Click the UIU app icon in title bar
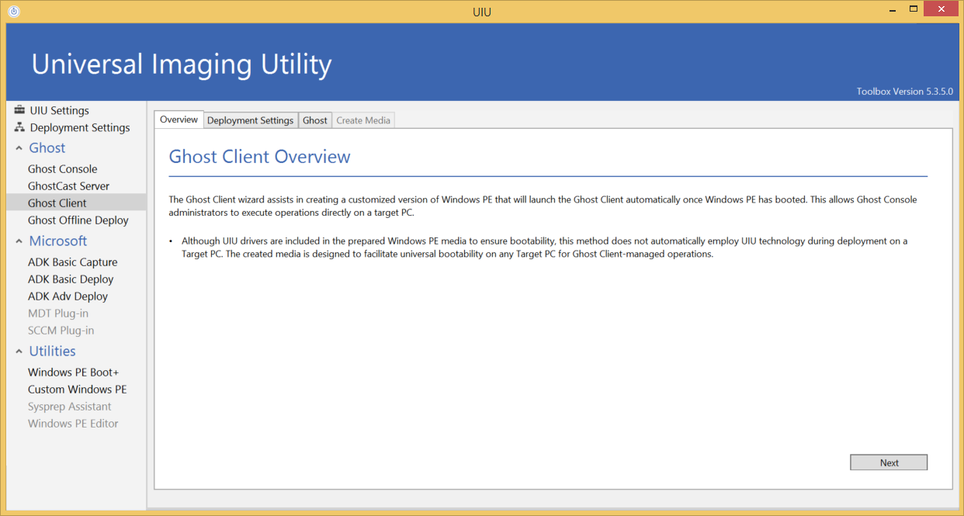964x516 pixels. point(14,12)
